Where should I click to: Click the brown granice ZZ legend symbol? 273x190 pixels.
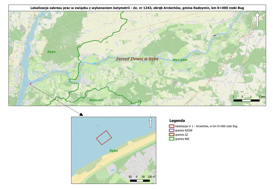coord(171,135)
